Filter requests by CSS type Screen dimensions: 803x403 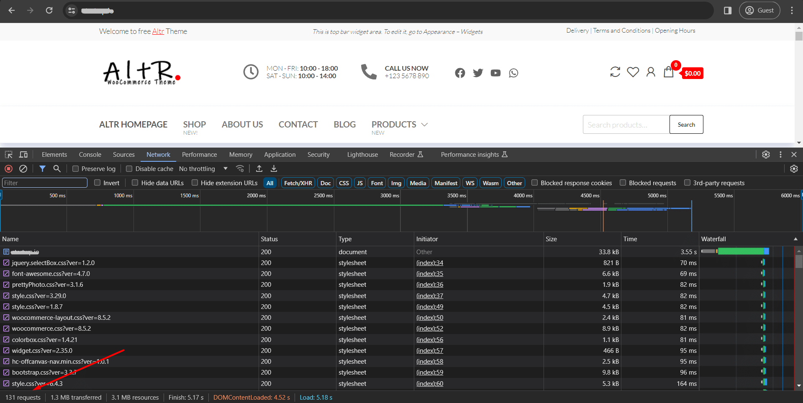[344, 183]
